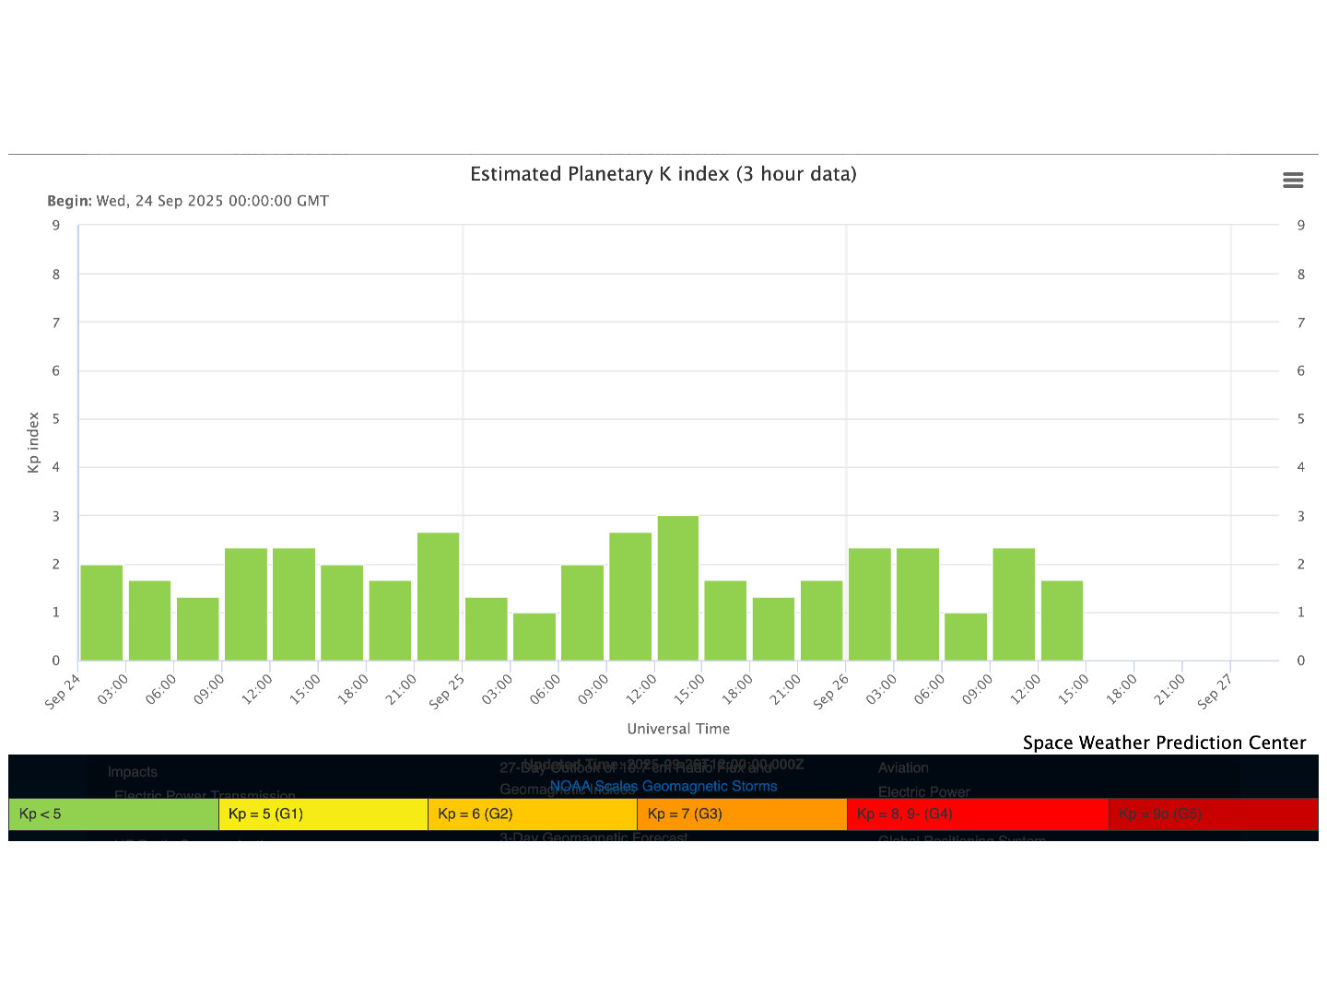Click the short bar at Sep 26 06:00
1327x995 pixels.
[x=966, y=638]
